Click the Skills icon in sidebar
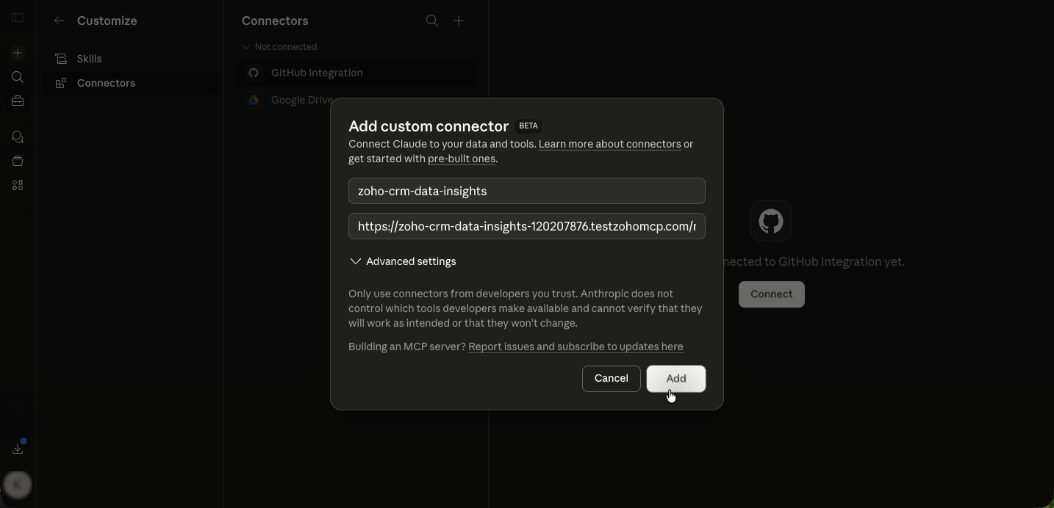This screenshot has height=508, width=1054. pos(61,59)
